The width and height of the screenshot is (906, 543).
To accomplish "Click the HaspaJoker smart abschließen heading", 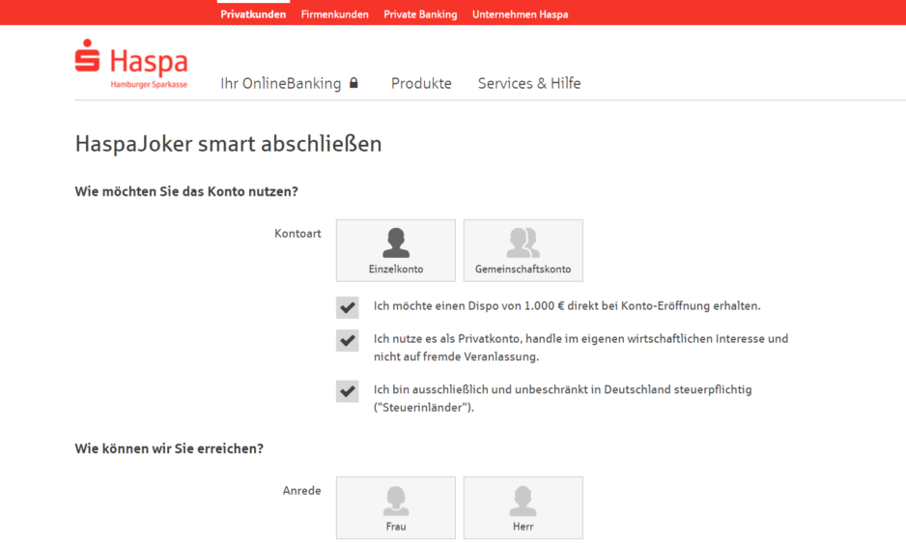I will [x=228, y=144].
